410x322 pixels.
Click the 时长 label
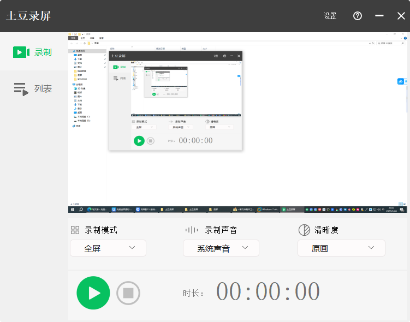[x=193, y=293]
